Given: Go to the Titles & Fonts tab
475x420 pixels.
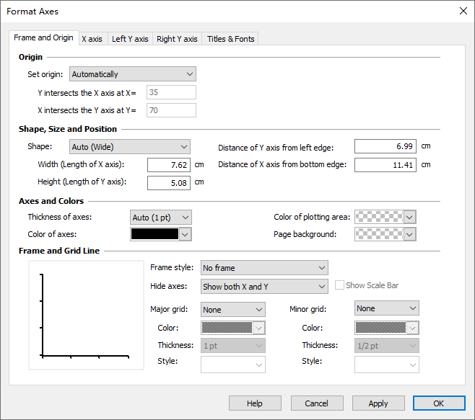Looking at the screenshot, I should click(x=230, y=39).
